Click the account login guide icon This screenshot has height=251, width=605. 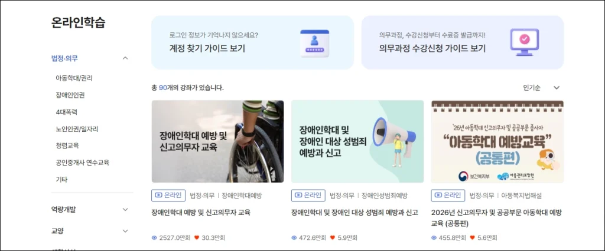click(x=314, y=44)
